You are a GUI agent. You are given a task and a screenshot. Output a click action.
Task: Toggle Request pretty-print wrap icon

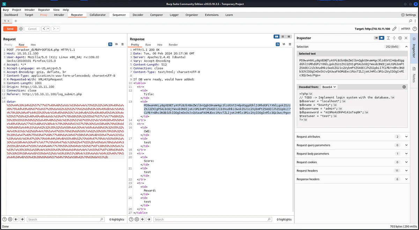pyautogui.click(x=110, y=45)
